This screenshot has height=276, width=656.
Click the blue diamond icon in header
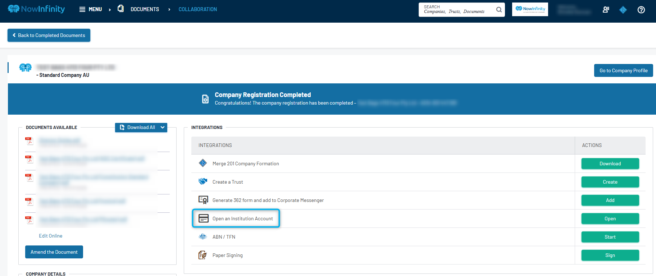[623, 10]
